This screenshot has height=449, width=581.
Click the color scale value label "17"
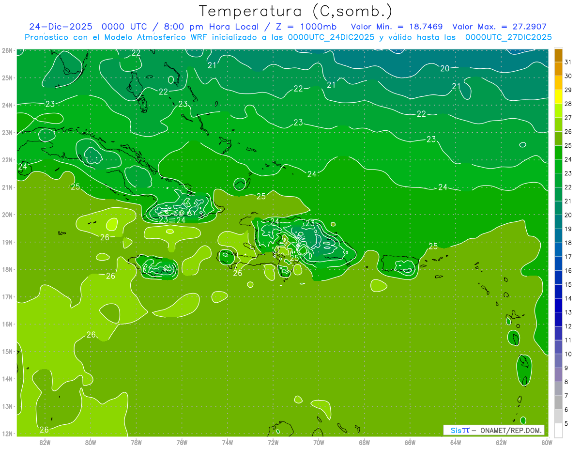pyautogui.click(x=568, y=257)
